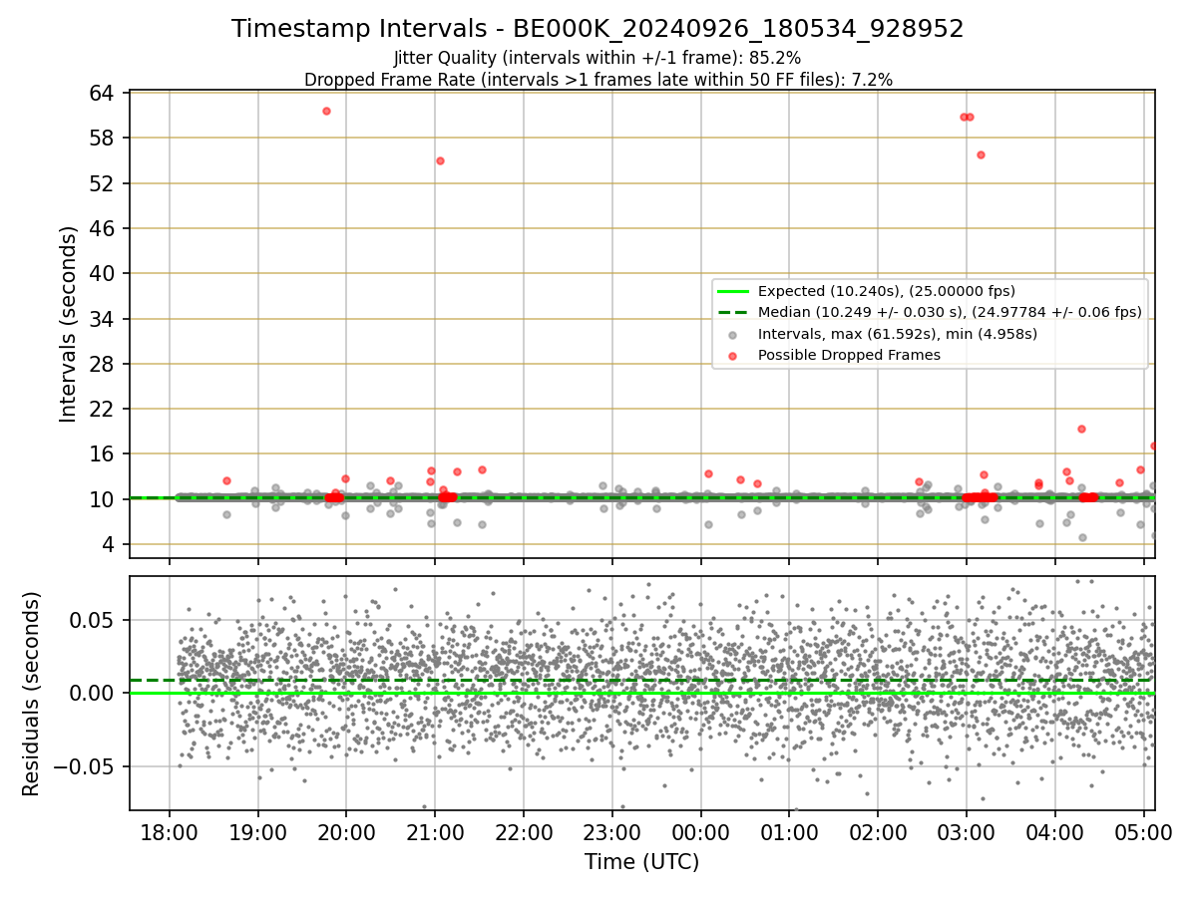
Task: Select the 'Intervals, max (61.592s), min (4.958s)' legend text
Action: pyautogui.click(x=898, y=334)
